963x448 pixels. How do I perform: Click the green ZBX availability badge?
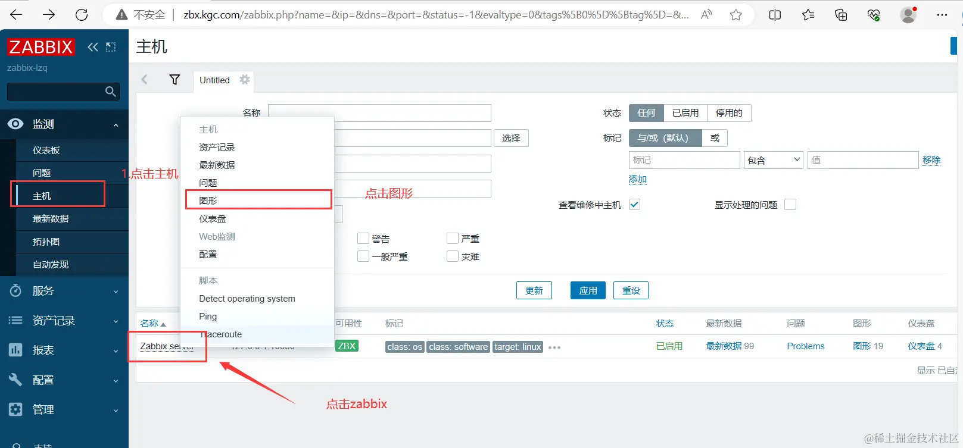(347, 346)
